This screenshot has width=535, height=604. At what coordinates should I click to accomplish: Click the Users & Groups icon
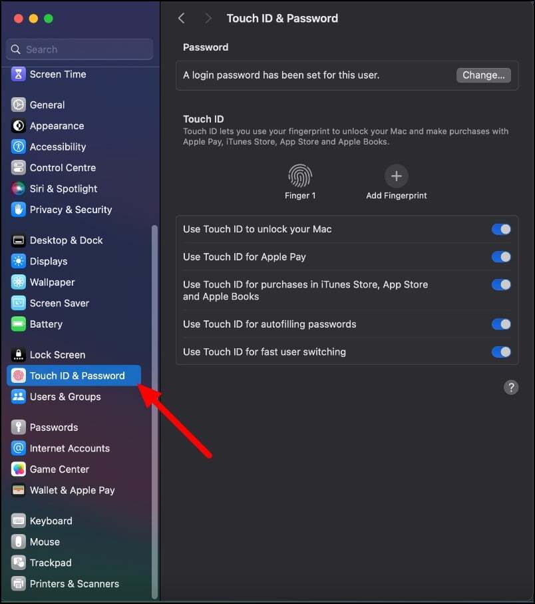click(18, 396)
